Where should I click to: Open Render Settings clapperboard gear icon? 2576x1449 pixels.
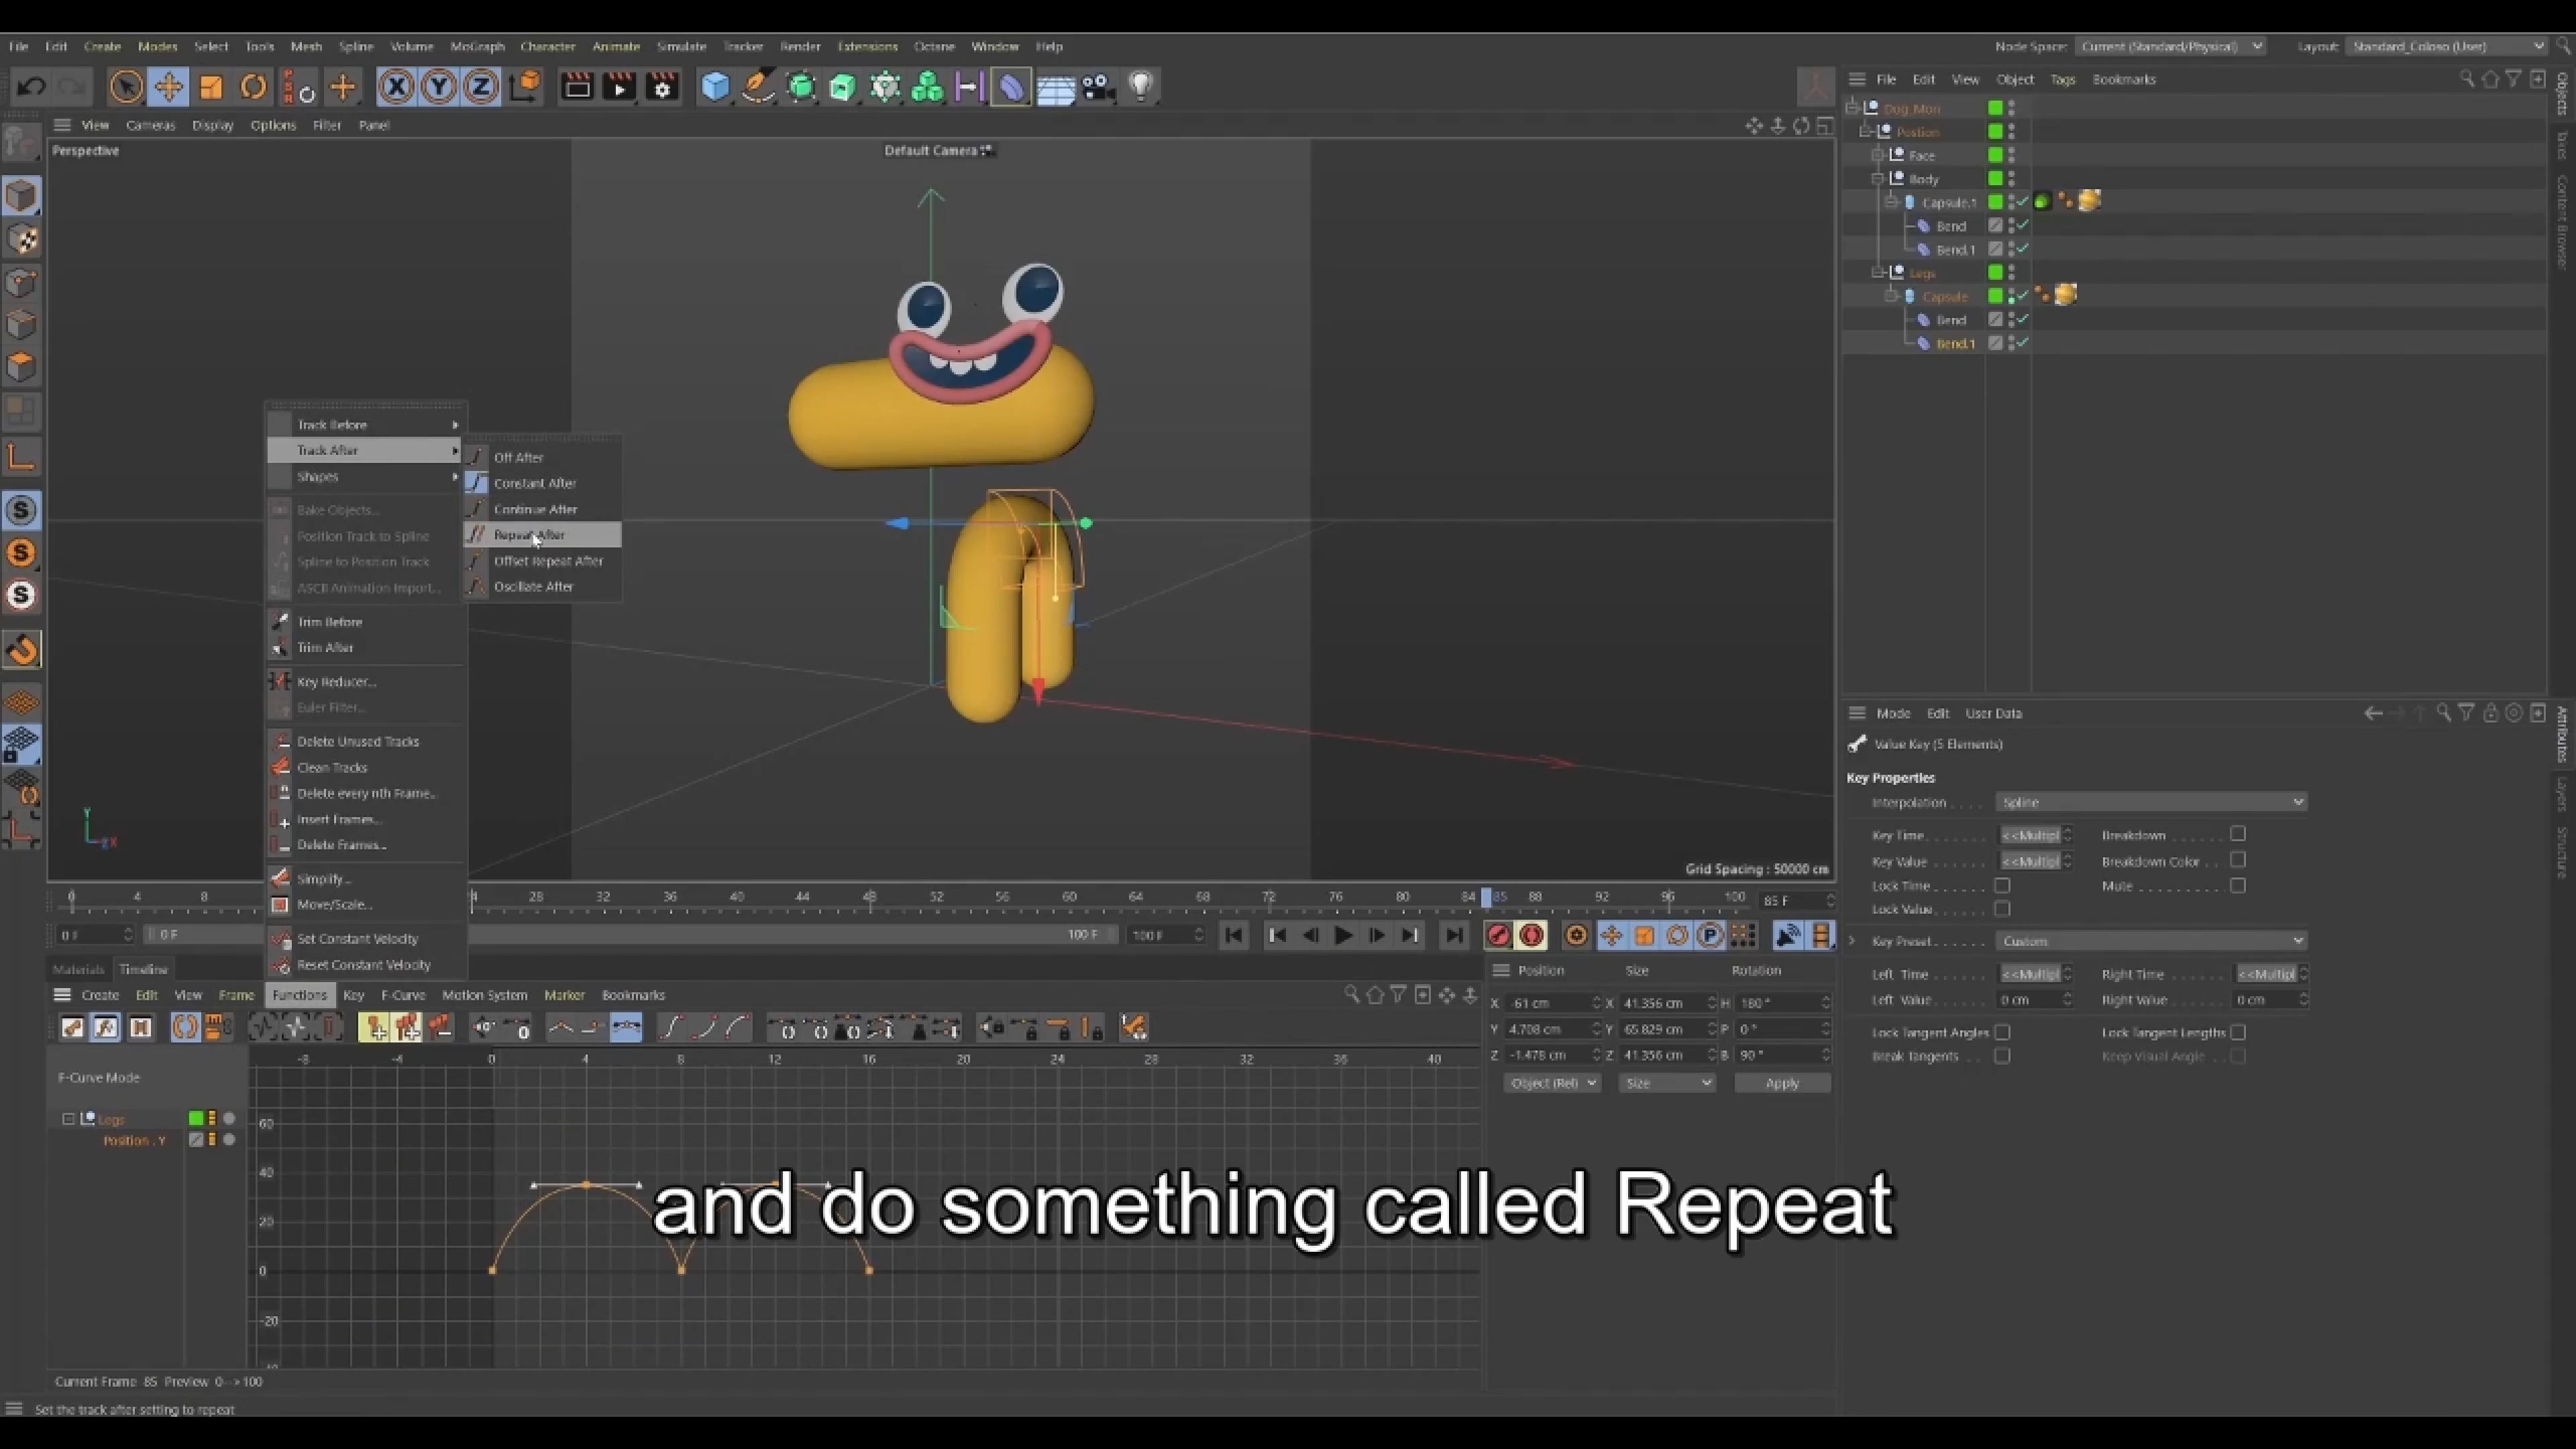(x=662, y=87)
